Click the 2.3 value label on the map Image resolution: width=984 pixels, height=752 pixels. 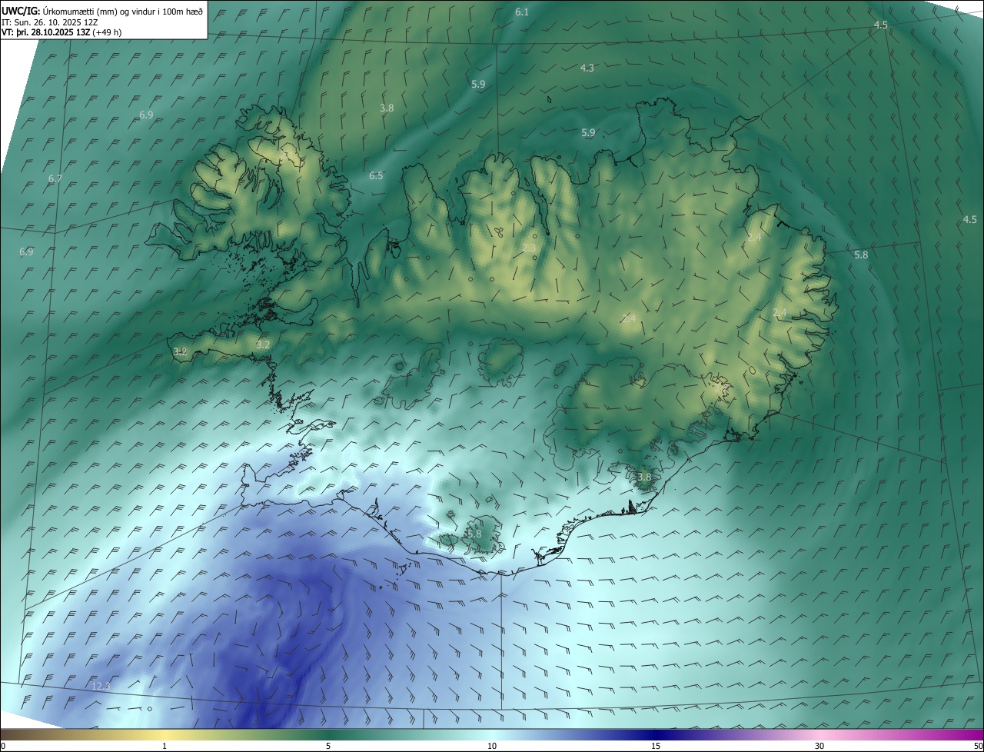[529, 248]
